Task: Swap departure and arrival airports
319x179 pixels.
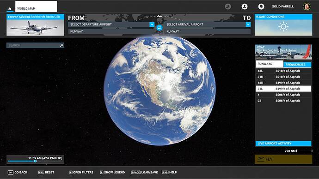Action: 159,28
